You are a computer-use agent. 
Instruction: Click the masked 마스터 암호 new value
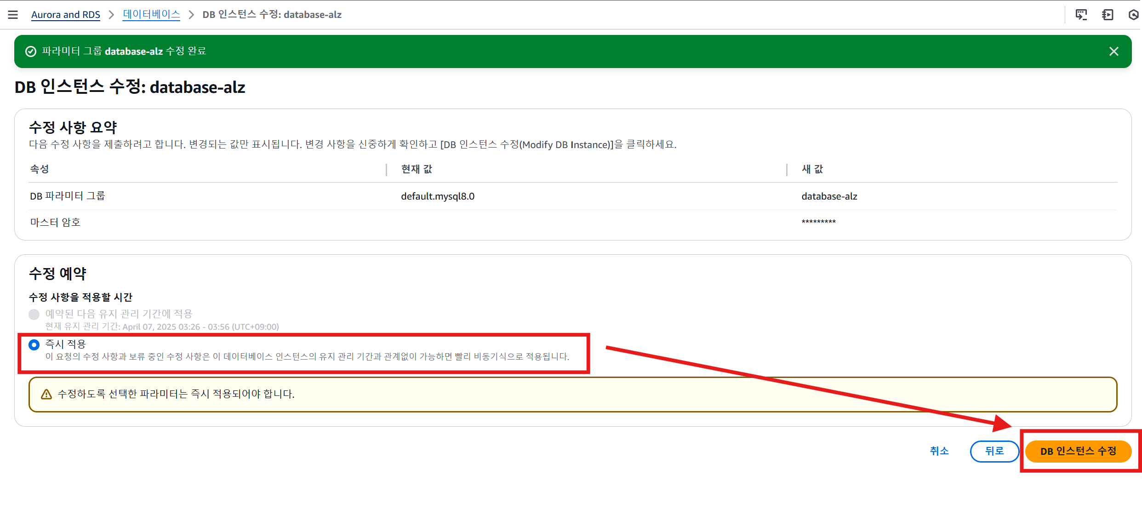pos(818,223)
